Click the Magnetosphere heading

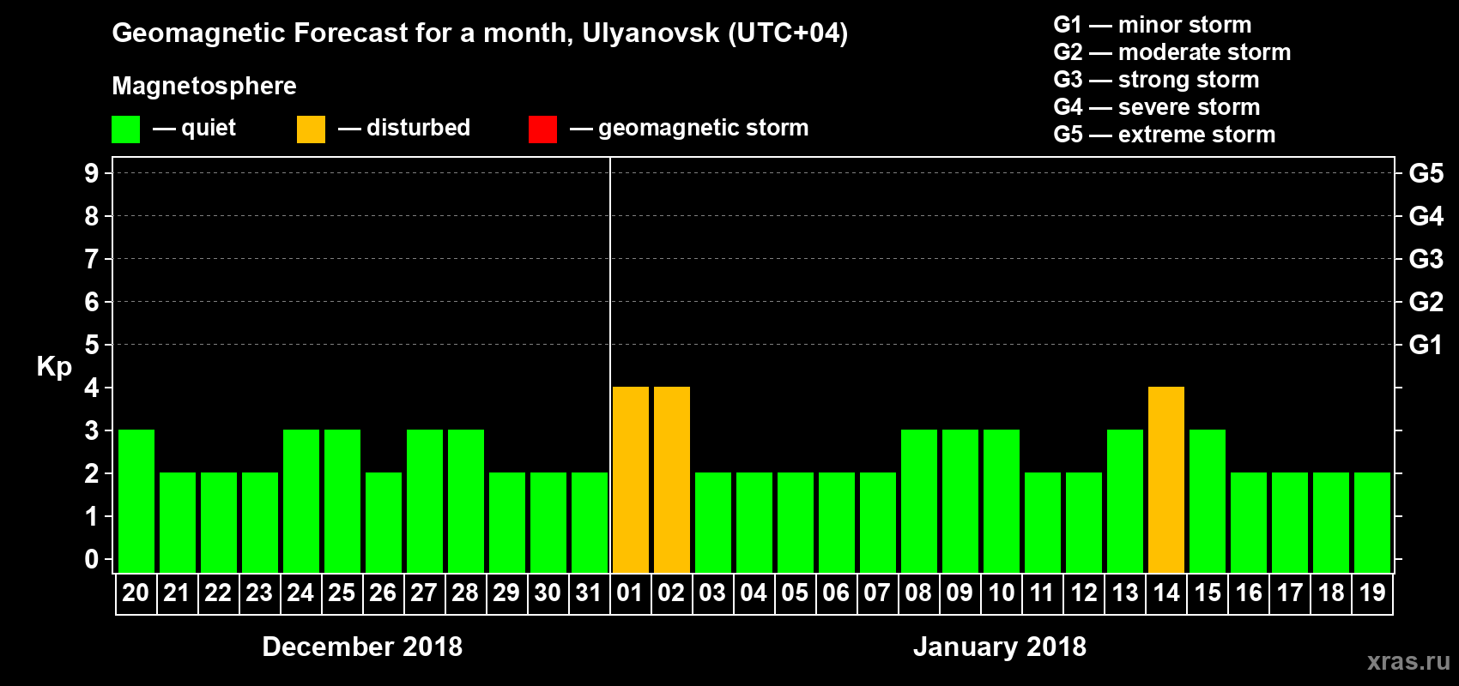[x=204, y=87]
